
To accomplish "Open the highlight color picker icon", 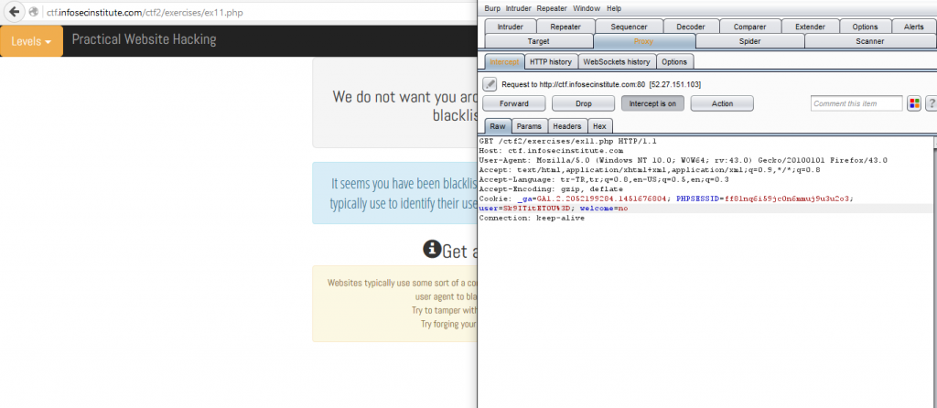I will tap(914, 103).
